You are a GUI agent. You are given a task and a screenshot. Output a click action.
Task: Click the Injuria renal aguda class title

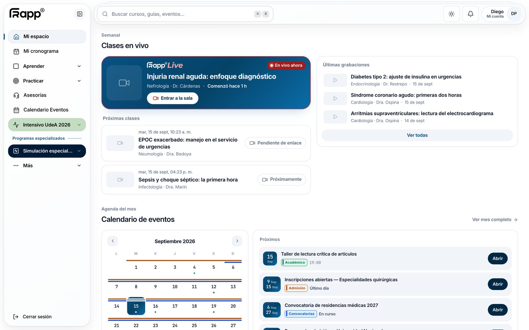coord(212,77)
